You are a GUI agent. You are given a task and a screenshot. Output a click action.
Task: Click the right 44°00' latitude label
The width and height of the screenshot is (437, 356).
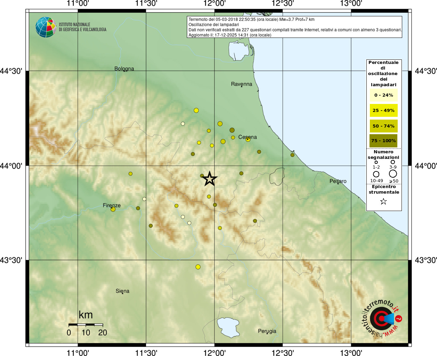[426, 166]
